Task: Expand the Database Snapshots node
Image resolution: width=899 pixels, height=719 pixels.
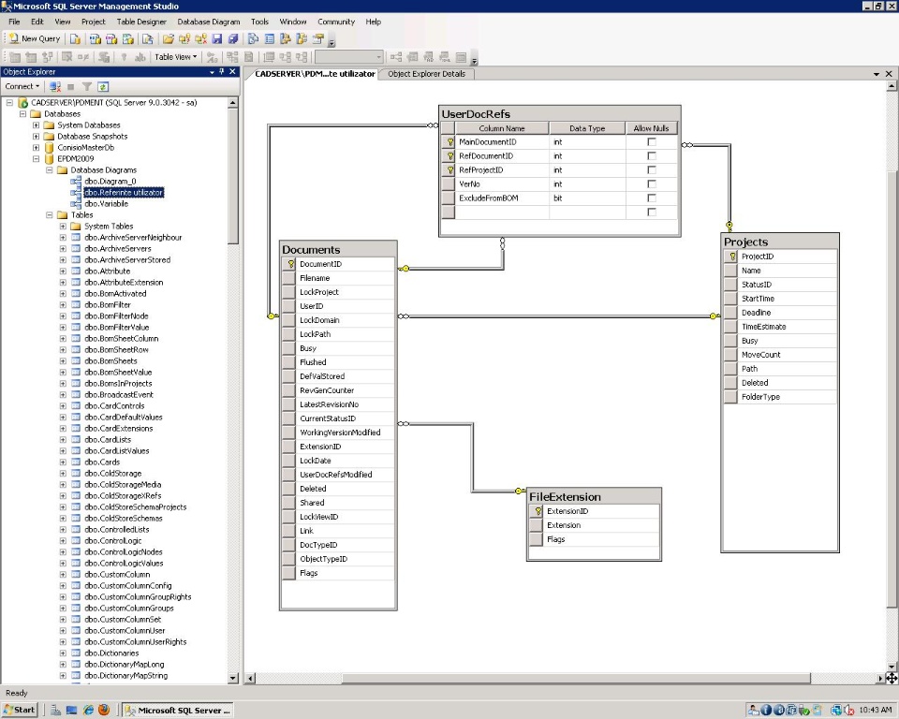Action: tap(37, 137)
